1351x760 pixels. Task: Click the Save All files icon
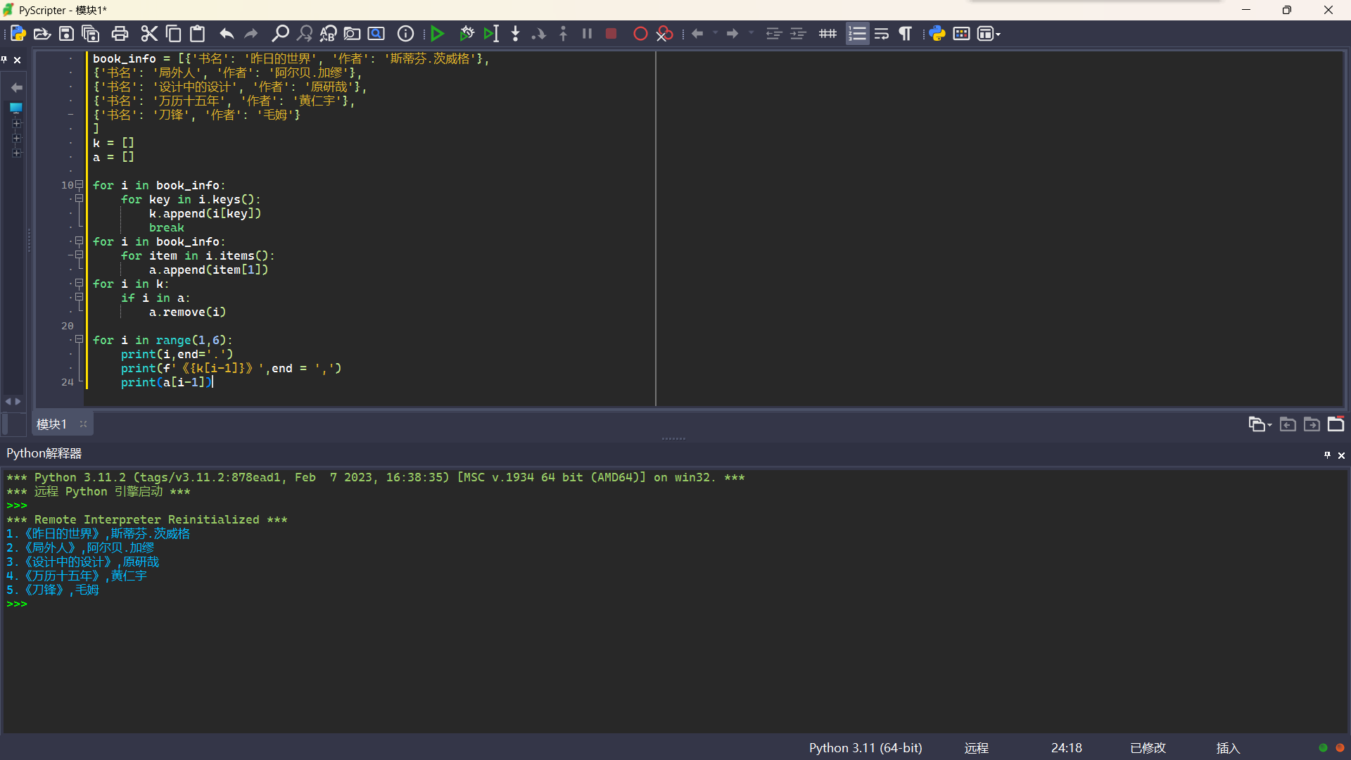pos(91,34)
